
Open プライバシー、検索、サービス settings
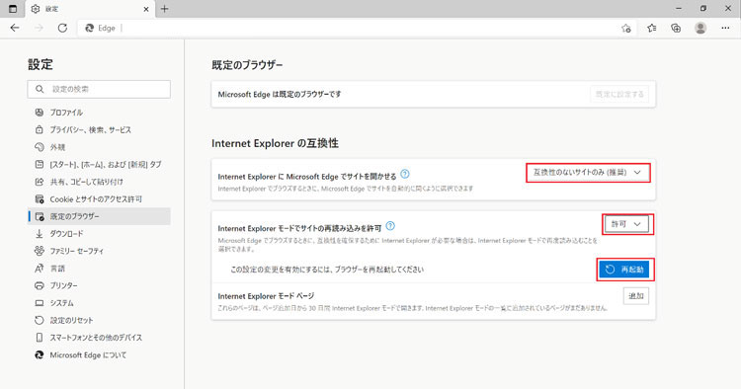coord(99,129)
